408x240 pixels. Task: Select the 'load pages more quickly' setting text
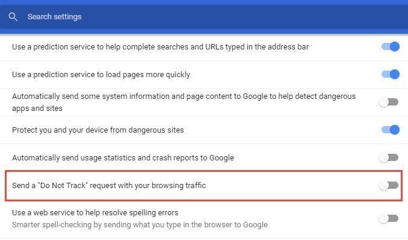click(101, 75)
